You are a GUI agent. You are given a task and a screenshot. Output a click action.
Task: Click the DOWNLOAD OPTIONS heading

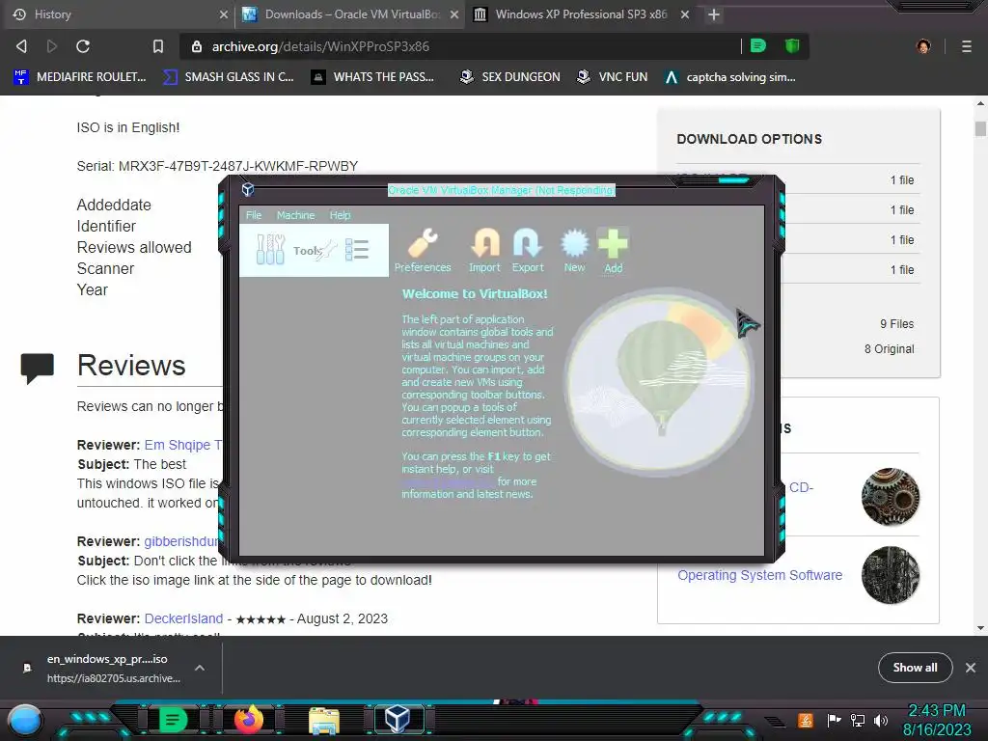point(749,139)
